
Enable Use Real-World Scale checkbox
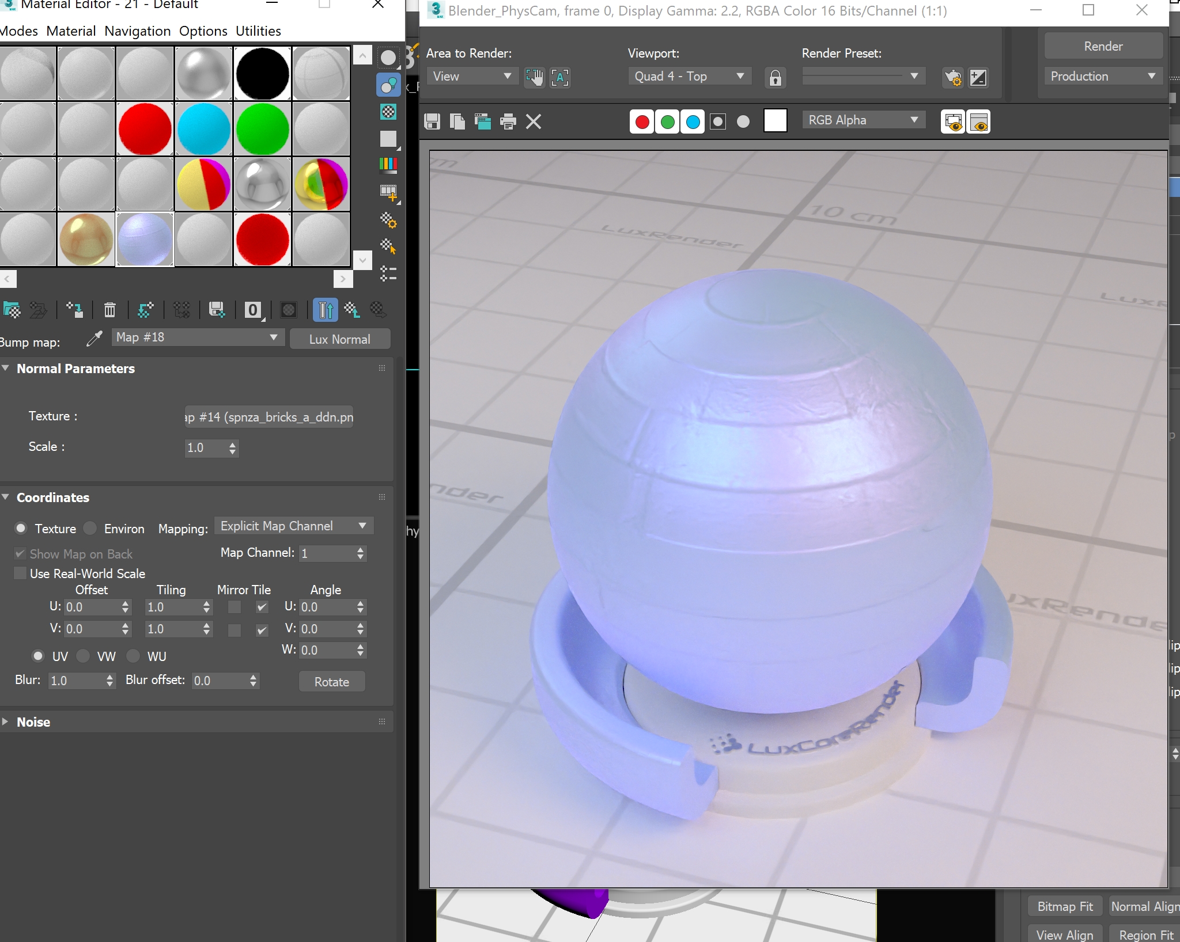pyautogui.click(x=20, y=573)
